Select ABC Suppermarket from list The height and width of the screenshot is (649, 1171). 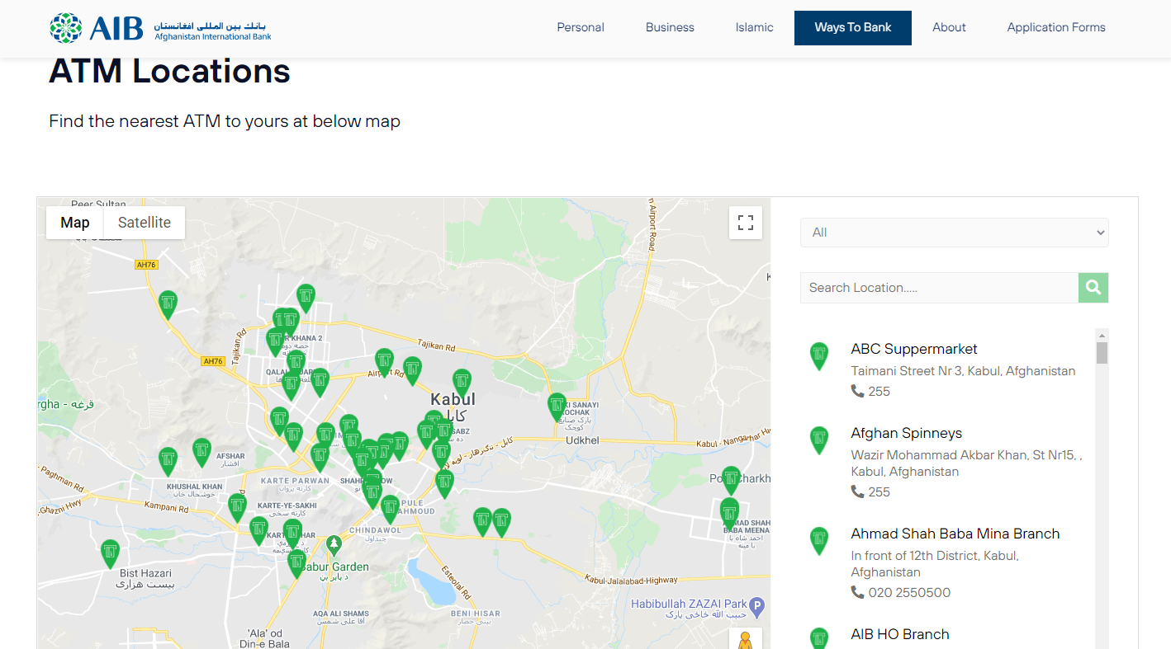[914, 349]
